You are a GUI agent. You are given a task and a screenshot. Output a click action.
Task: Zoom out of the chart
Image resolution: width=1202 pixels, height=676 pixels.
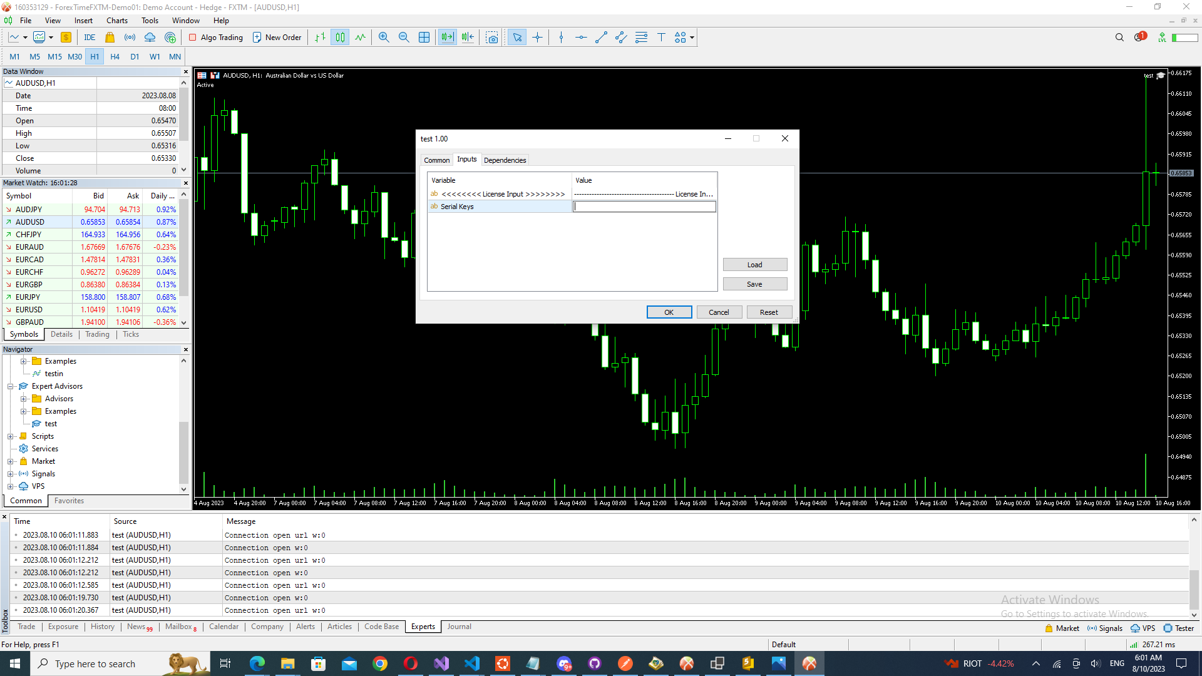(404, 38)
